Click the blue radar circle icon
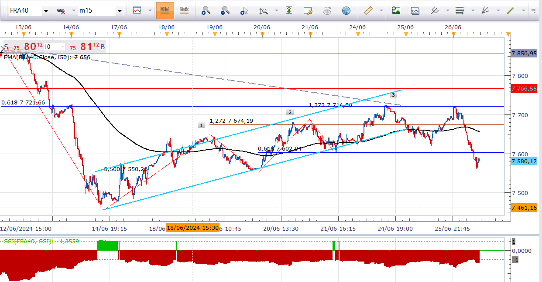542x282 pixels. 346,10
